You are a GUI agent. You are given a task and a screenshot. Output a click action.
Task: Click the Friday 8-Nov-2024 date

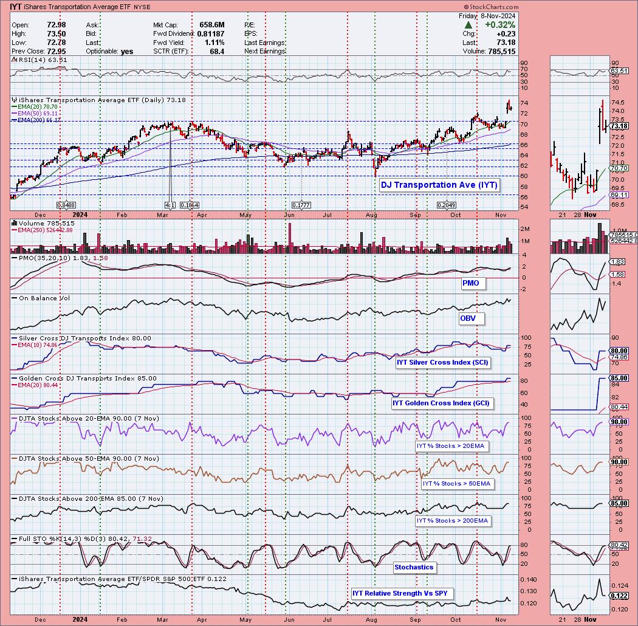(487, 16)
